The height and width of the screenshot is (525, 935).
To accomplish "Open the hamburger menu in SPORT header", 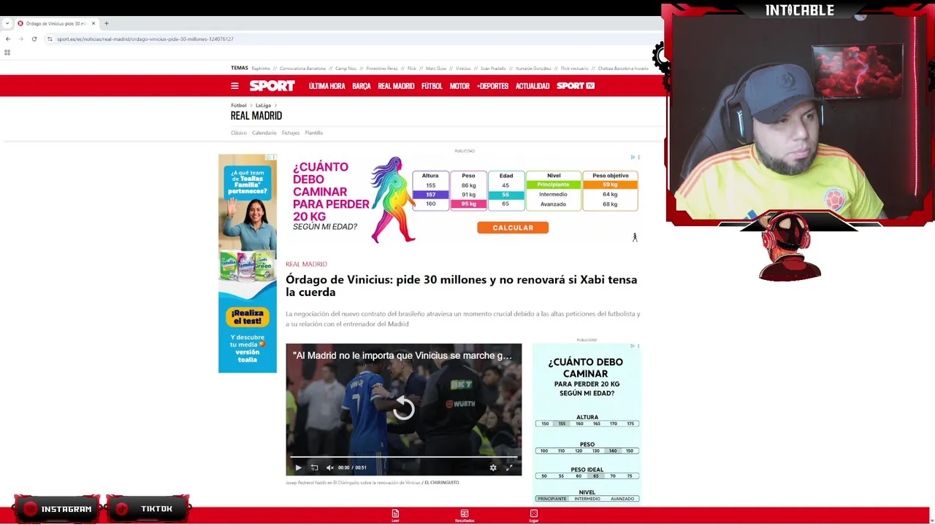I will [x=234, y=86].
